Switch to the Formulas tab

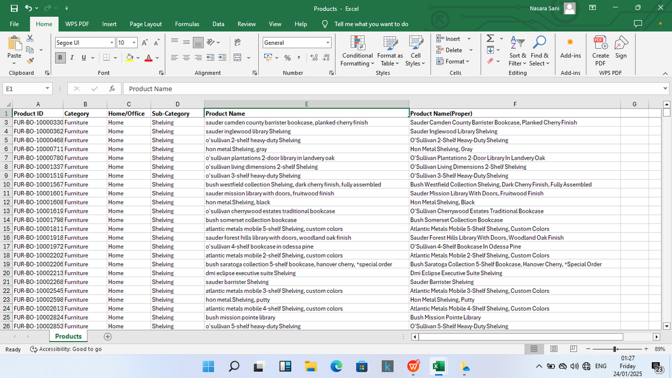(187, 24)
